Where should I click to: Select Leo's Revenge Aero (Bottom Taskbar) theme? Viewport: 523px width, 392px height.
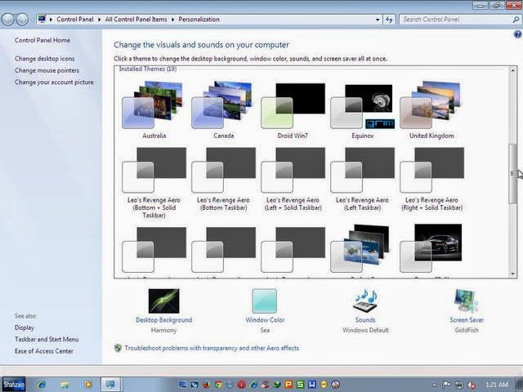(x=223, y=180)
